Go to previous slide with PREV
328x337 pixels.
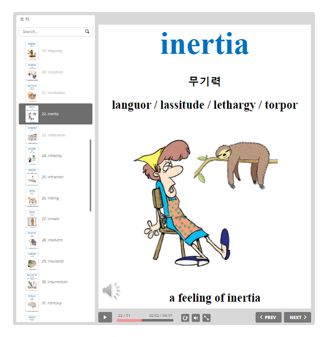tap(268, 317)
